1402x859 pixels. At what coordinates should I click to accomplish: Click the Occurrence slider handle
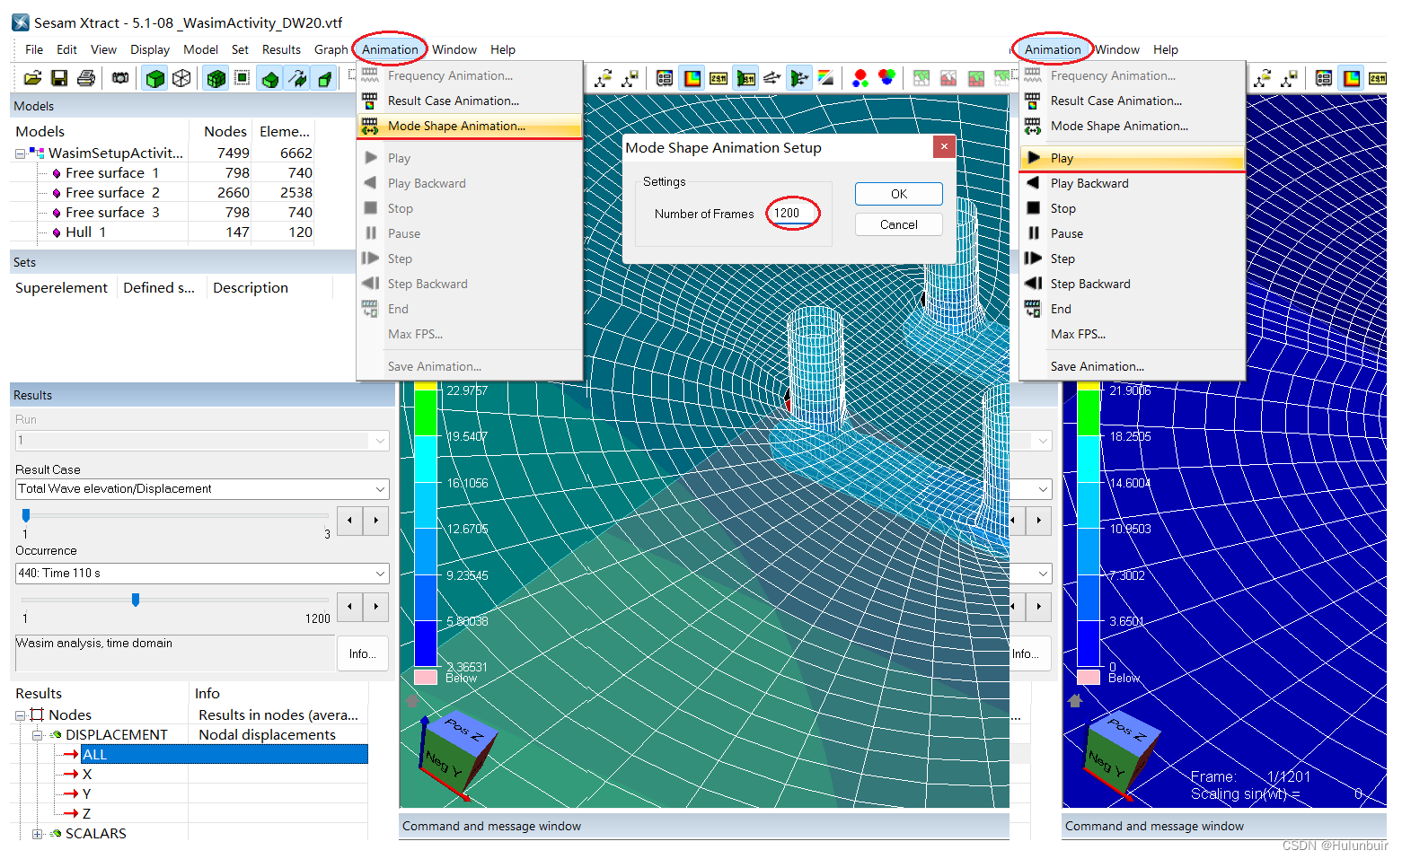pyautogui.click(x=136, y=600)
